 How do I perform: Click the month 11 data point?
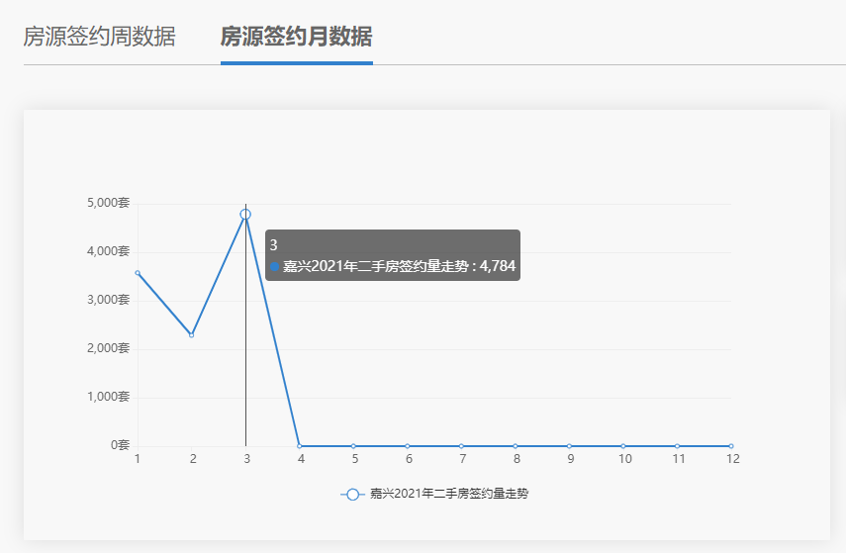pos(677,446)
